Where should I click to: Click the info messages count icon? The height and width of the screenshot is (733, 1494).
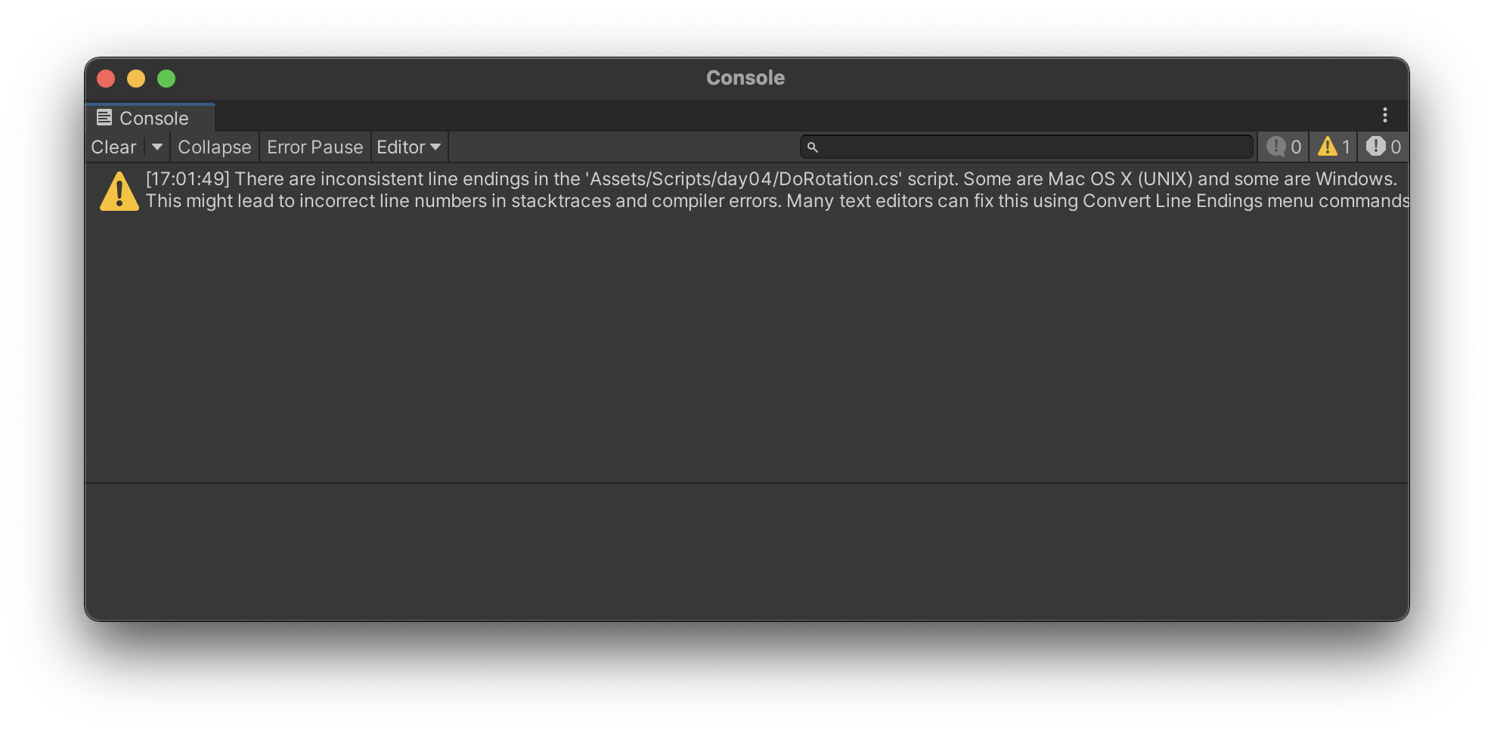coord(1282,147)
